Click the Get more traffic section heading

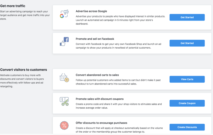pyautogui.click(x=13, y=6)
